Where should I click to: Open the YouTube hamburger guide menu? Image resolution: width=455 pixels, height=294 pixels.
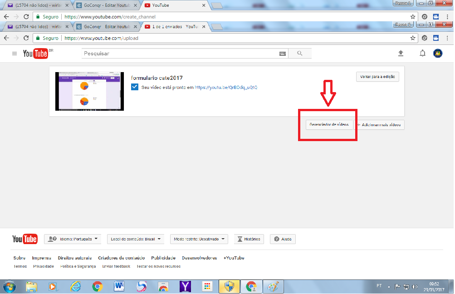[14, 54]
